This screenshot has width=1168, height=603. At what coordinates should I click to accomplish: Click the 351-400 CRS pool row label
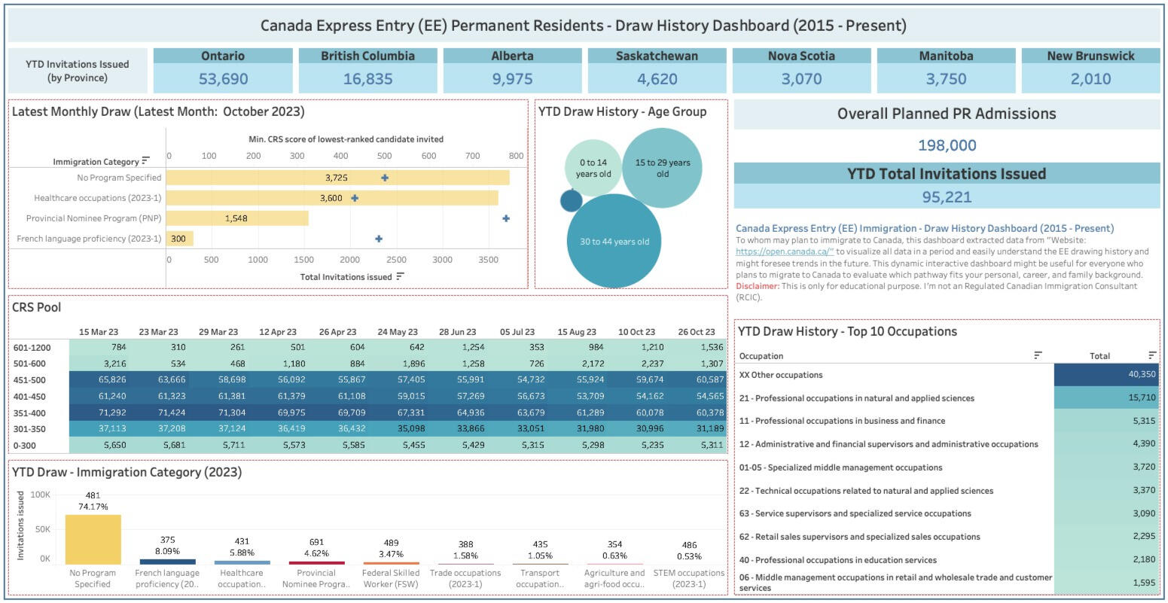coord(29,413)
